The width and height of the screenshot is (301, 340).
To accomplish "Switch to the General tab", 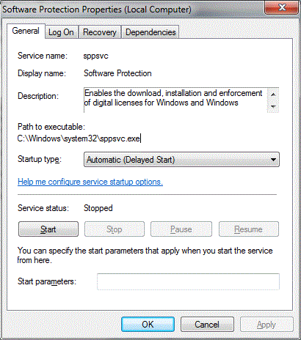I will (26, 31).
